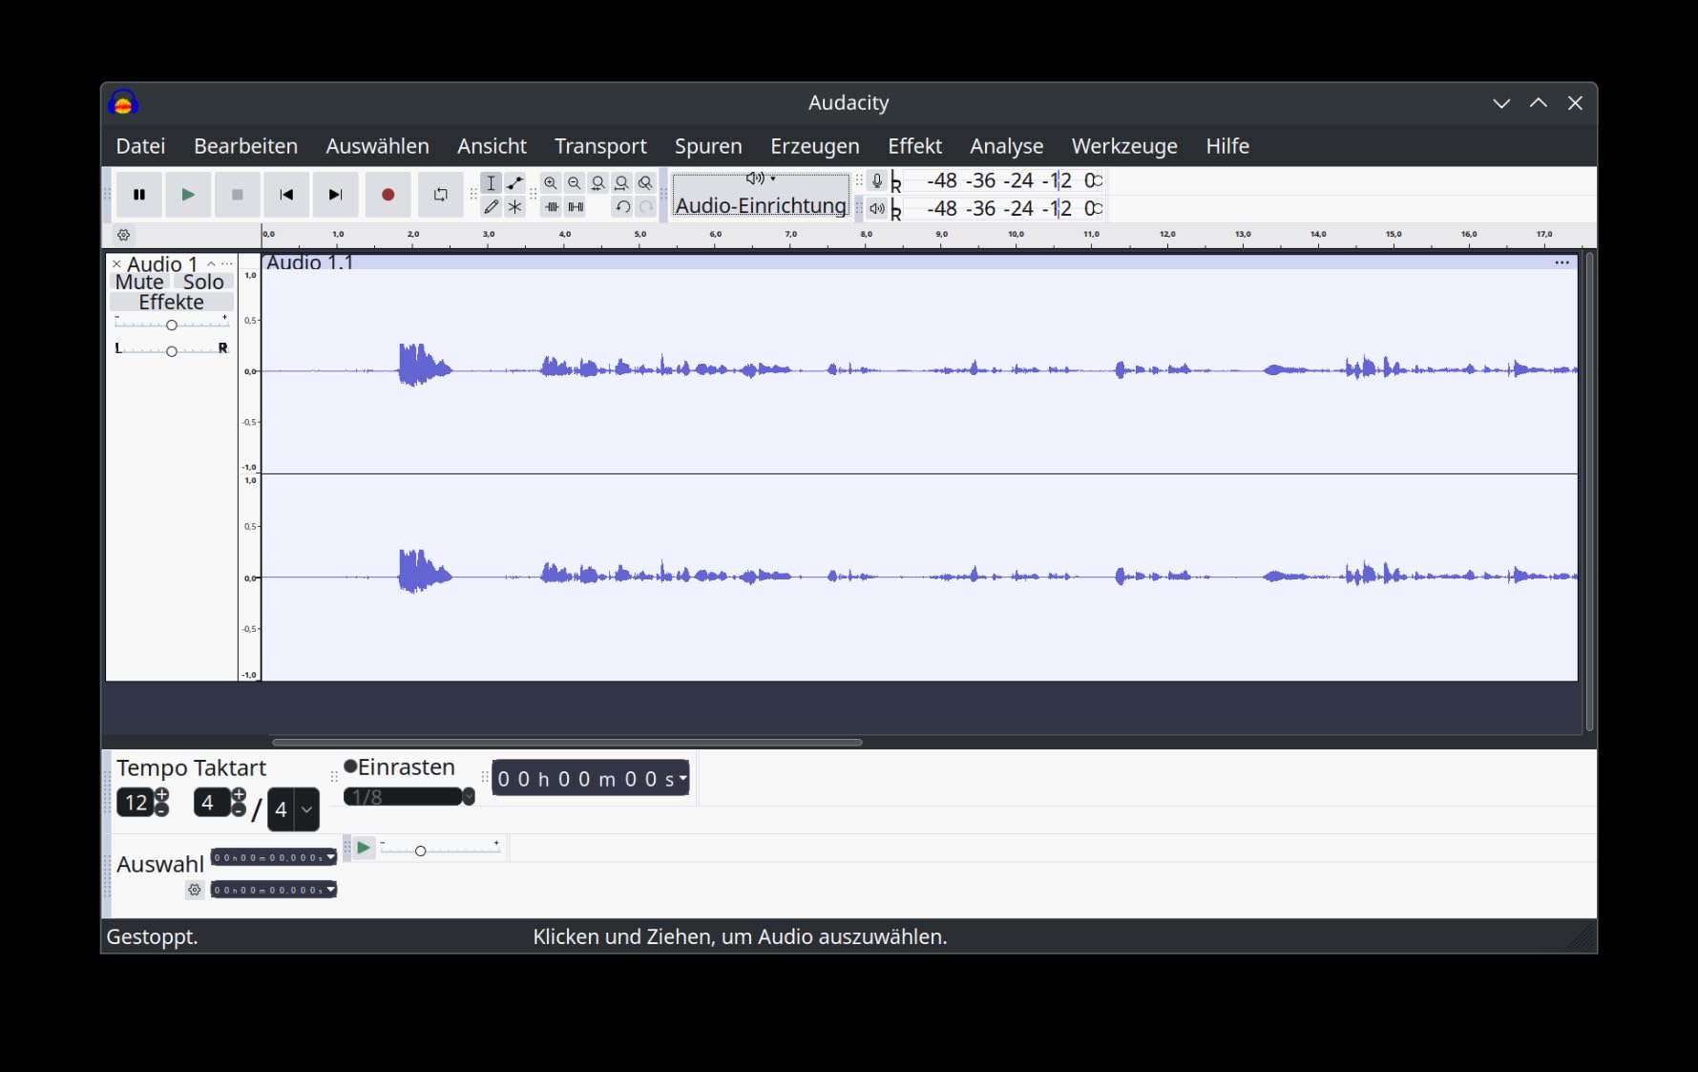Open the Taktart denominator dropdown

(306, 809)
